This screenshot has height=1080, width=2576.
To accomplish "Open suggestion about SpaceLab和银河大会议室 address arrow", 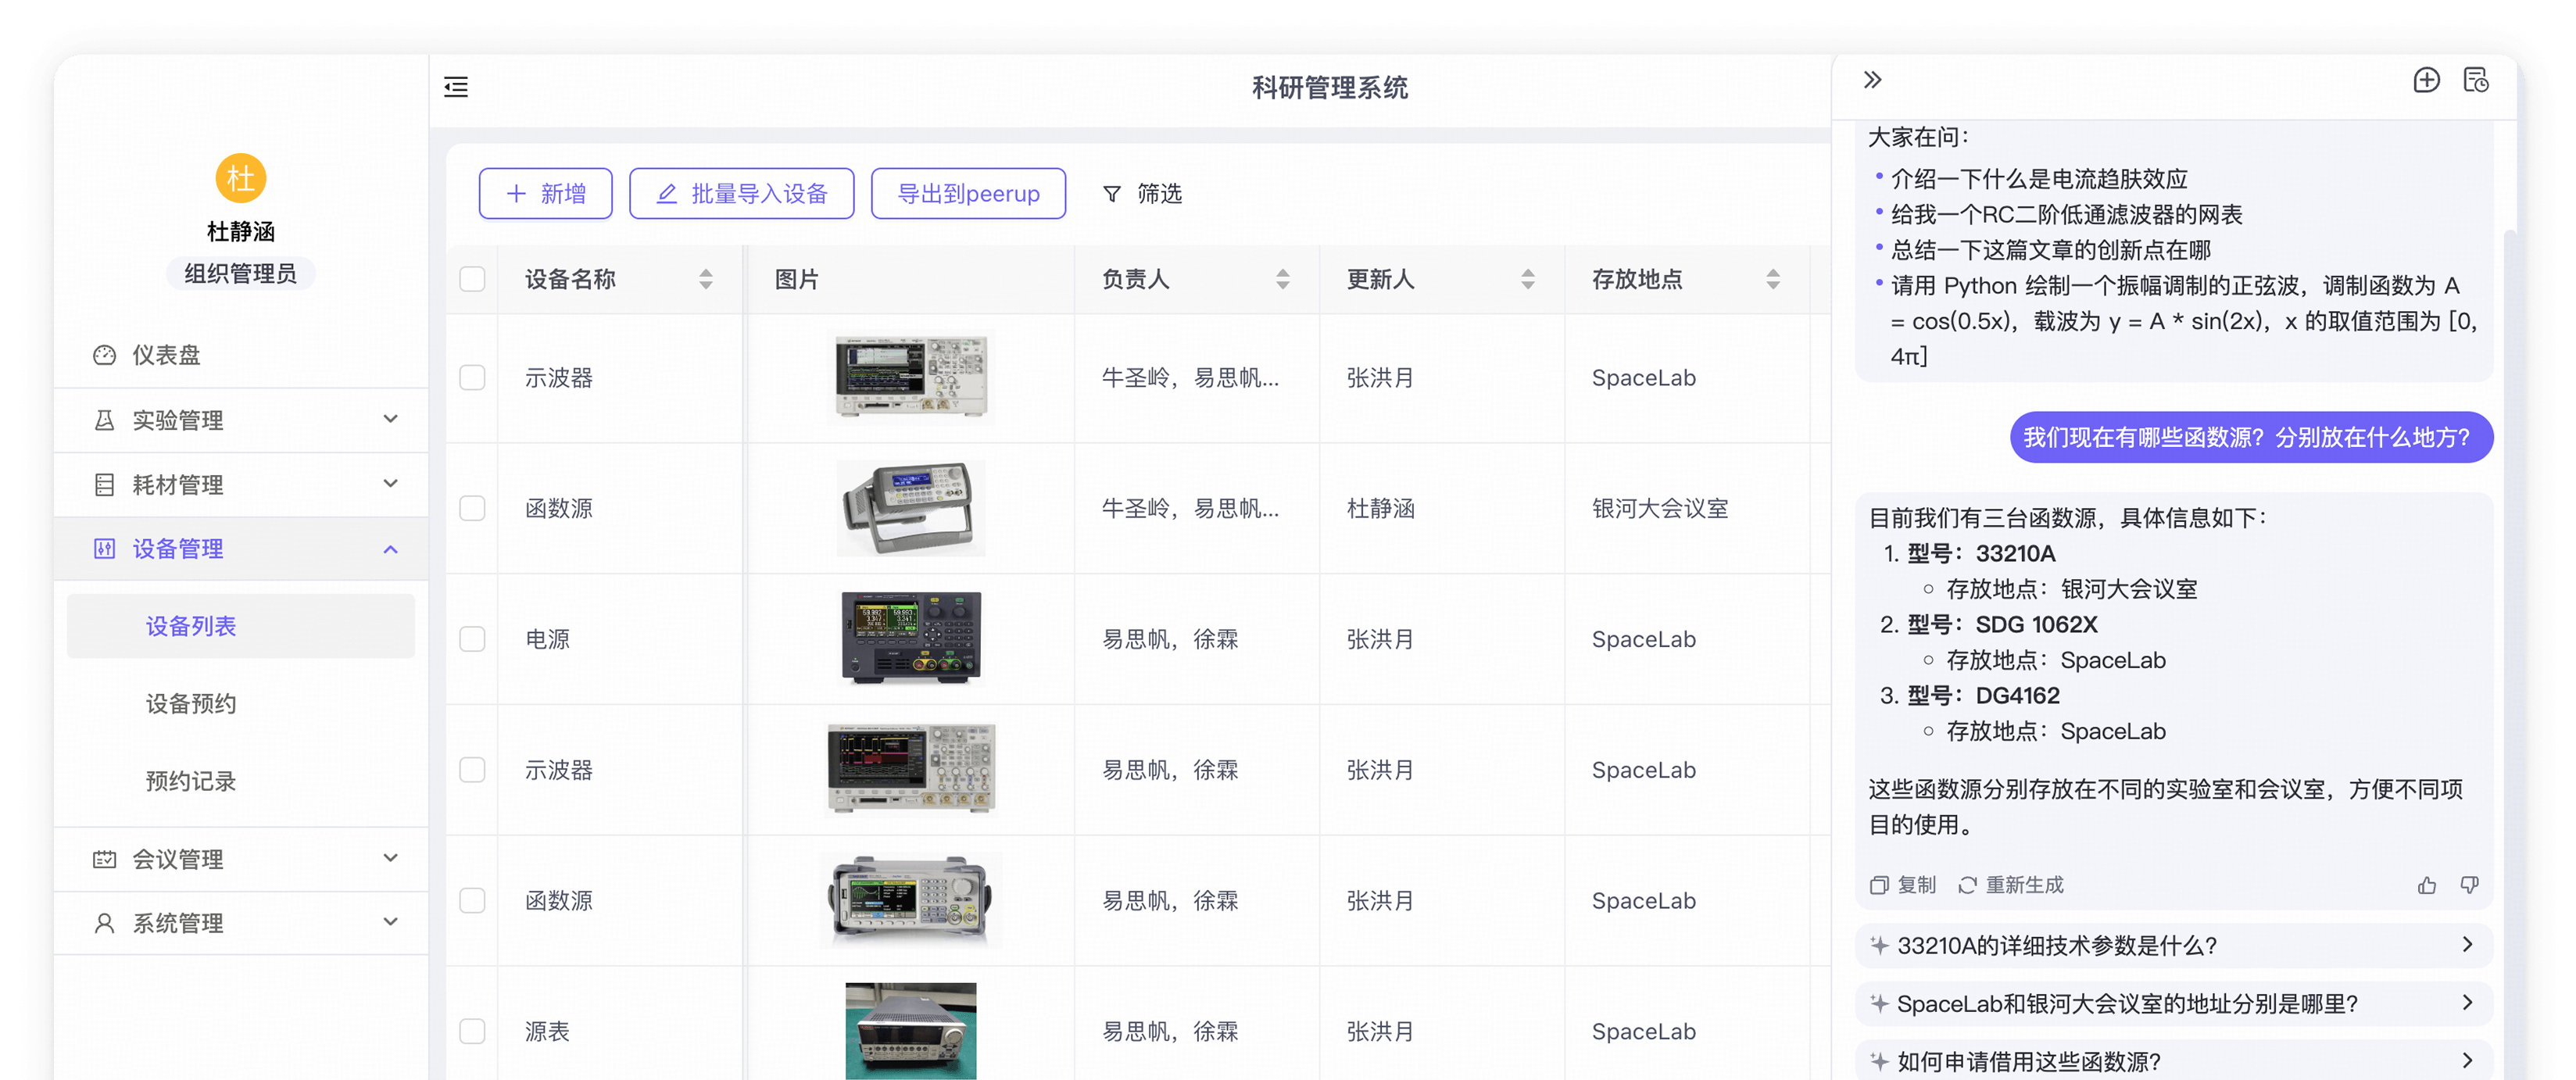I will pos(2467,1003).
